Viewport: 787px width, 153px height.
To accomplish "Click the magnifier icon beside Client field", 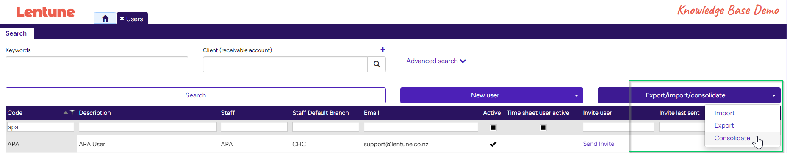I will click(x=377, y=64).
